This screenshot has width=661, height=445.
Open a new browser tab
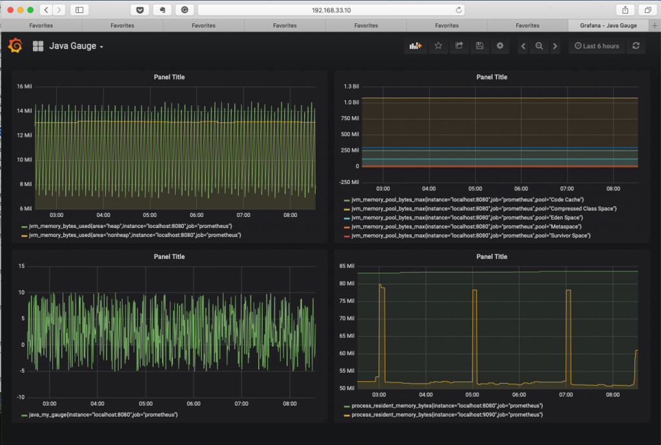pos(655,25)
